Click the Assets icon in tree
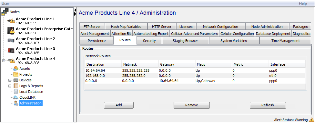 pos(16,69)
